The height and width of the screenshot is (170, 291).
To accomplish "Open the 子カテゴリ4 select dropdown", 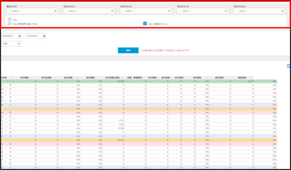I will click(259, 11).
